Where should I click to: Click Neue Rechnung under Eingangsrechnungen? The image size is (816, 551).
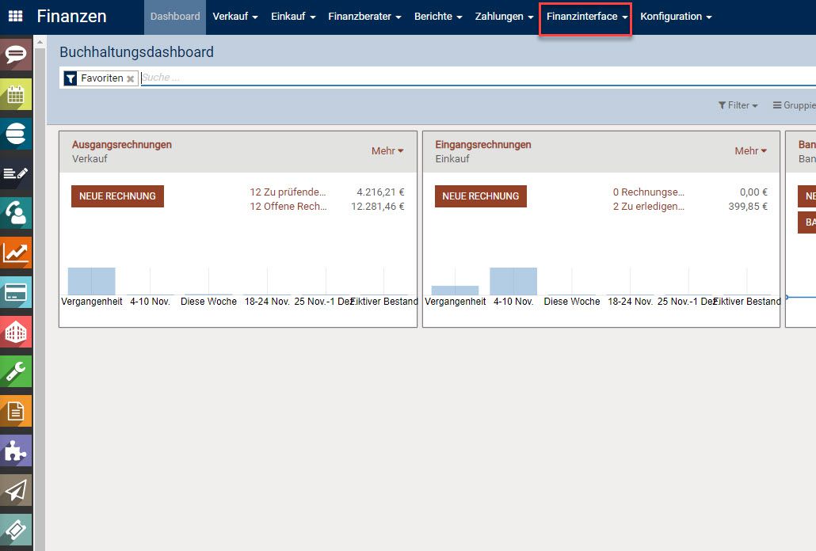tap(480, 196)
